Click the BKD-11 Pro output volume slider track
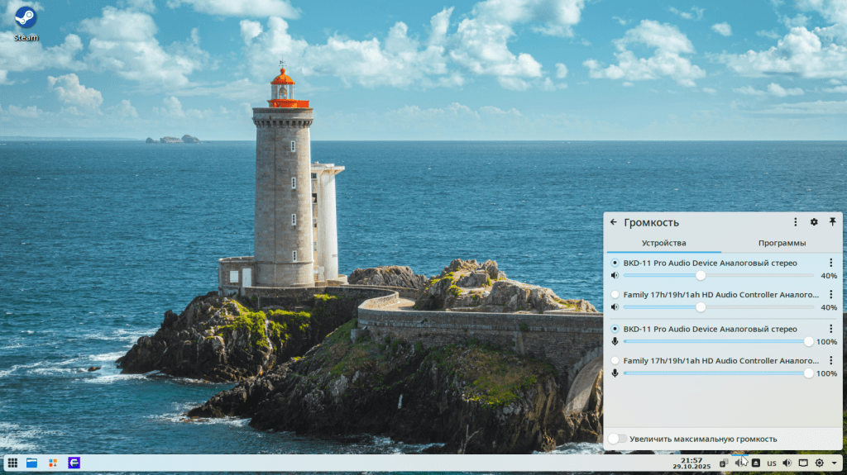The image size is (847, 475). (x=744, y=275)
